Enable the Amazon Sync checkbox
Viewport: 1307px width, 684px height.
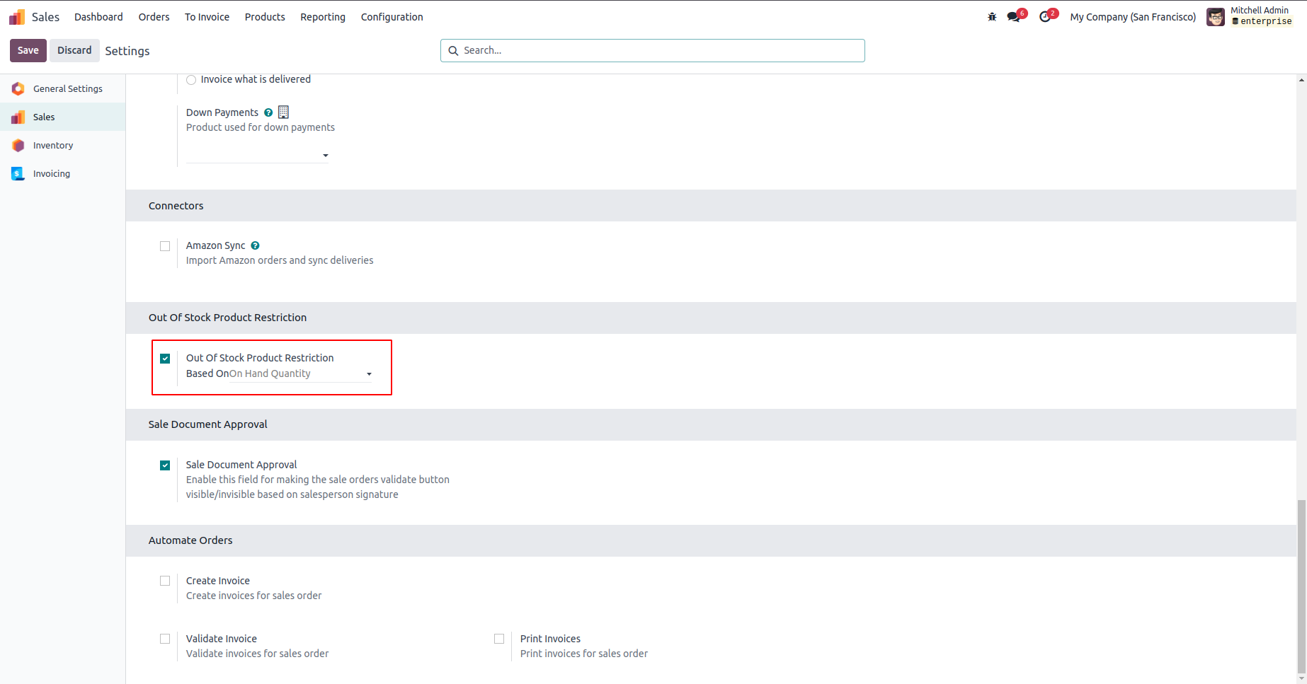[165, 246]
